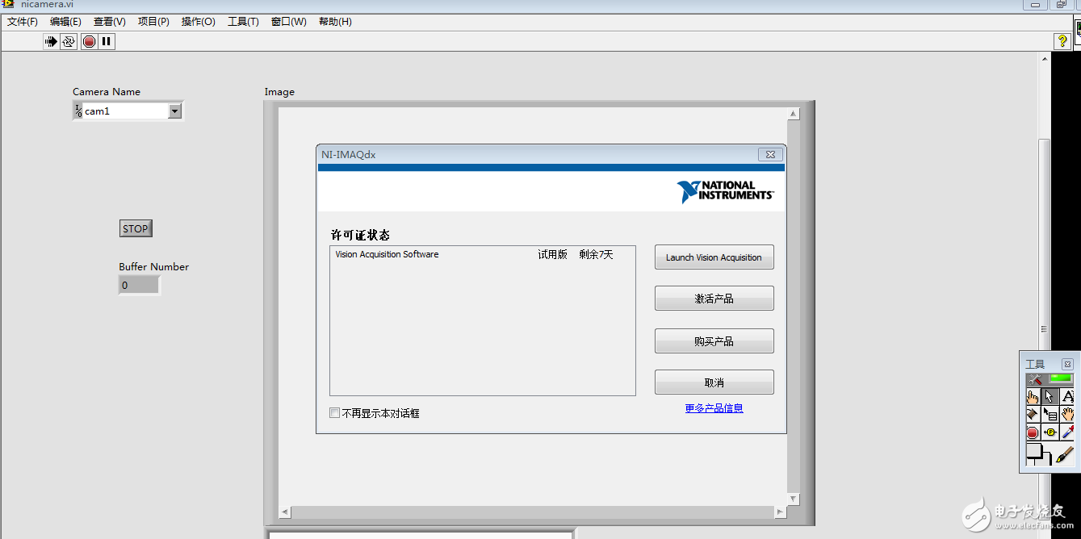Select the Object Shortcut Menu tool
Viewport: 1081px width, 539px height.
point(1050,414)
